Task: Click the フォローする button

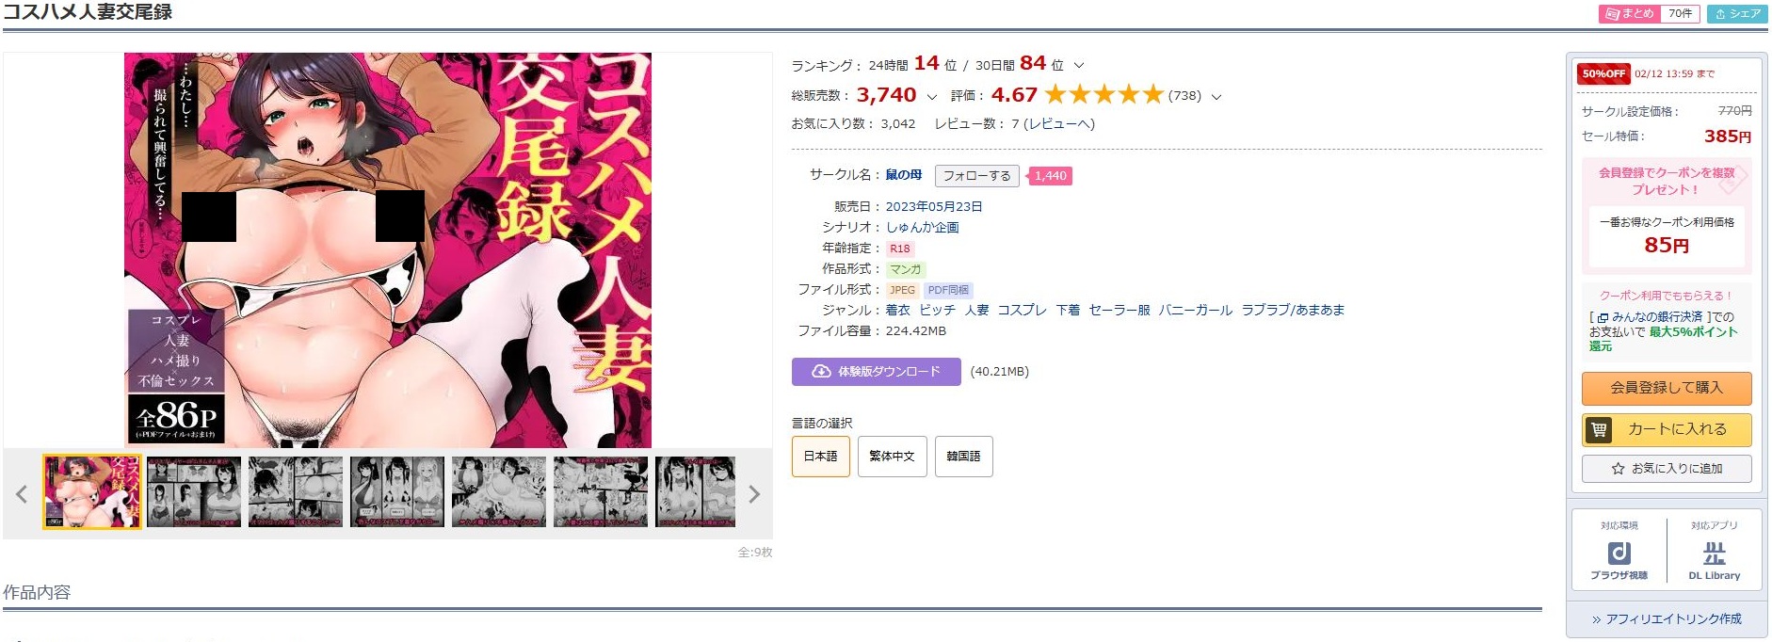Action: [976, 176]
